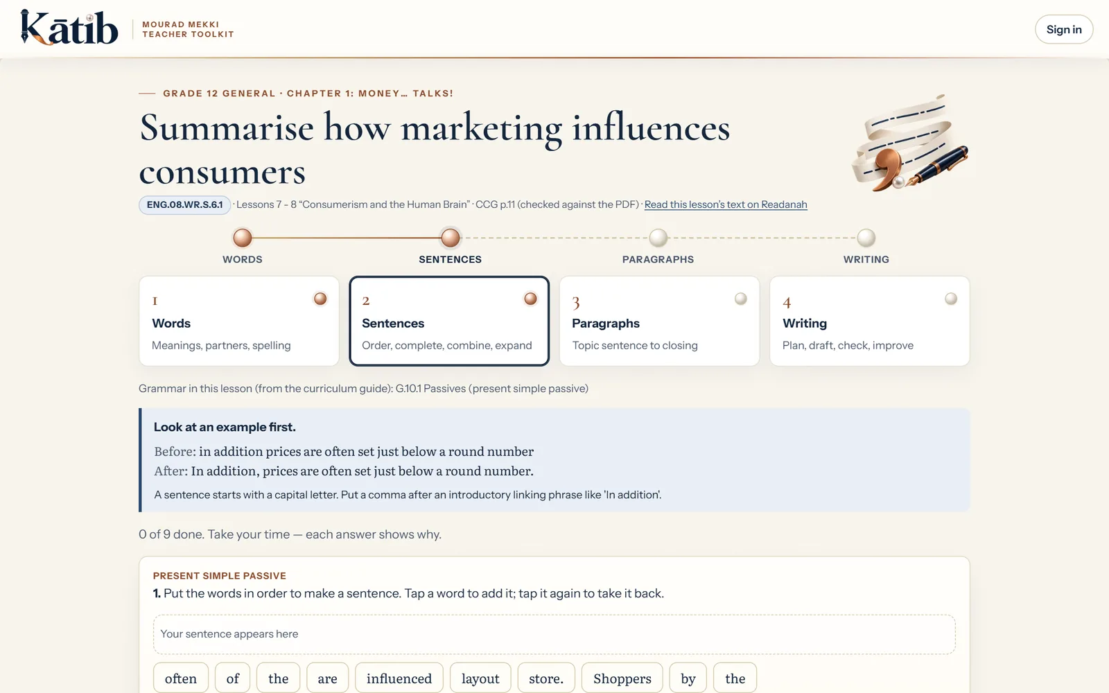The width and height of the screenshot is (1109, 693).
Task: Click the 'PRESENT SIMPLE PASSIVE' exercise label
Action: (x=220, y=576)
